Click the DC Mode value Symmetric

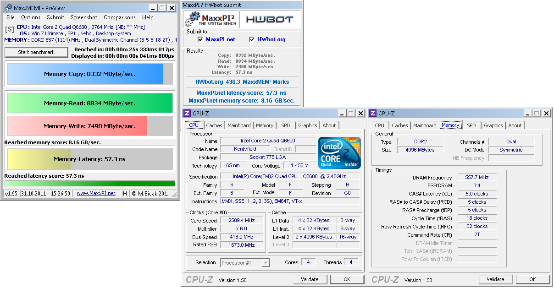click(511, 150)
